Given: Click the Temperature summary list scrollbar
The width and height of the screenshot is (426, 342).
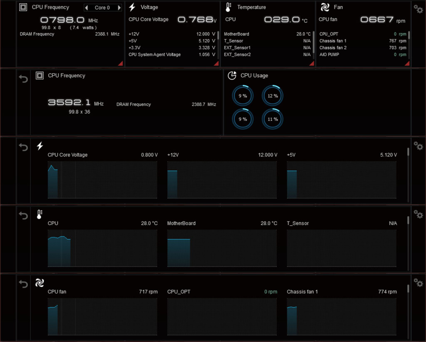Looking at the screenshot, I should coord(314,42).
